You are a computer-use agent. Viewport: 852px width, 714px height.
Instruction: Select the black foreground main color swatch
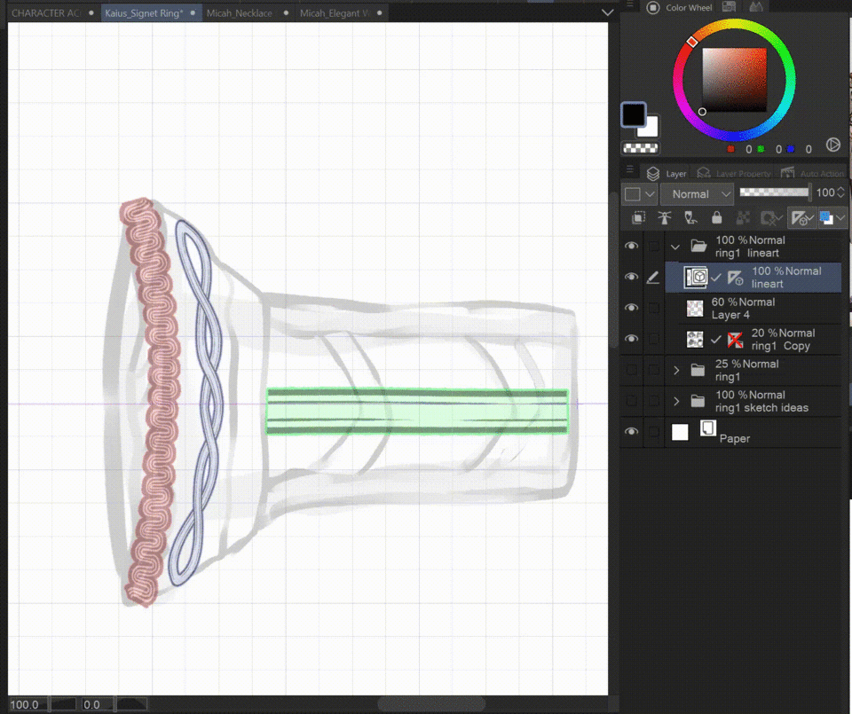tap(633, 115)
